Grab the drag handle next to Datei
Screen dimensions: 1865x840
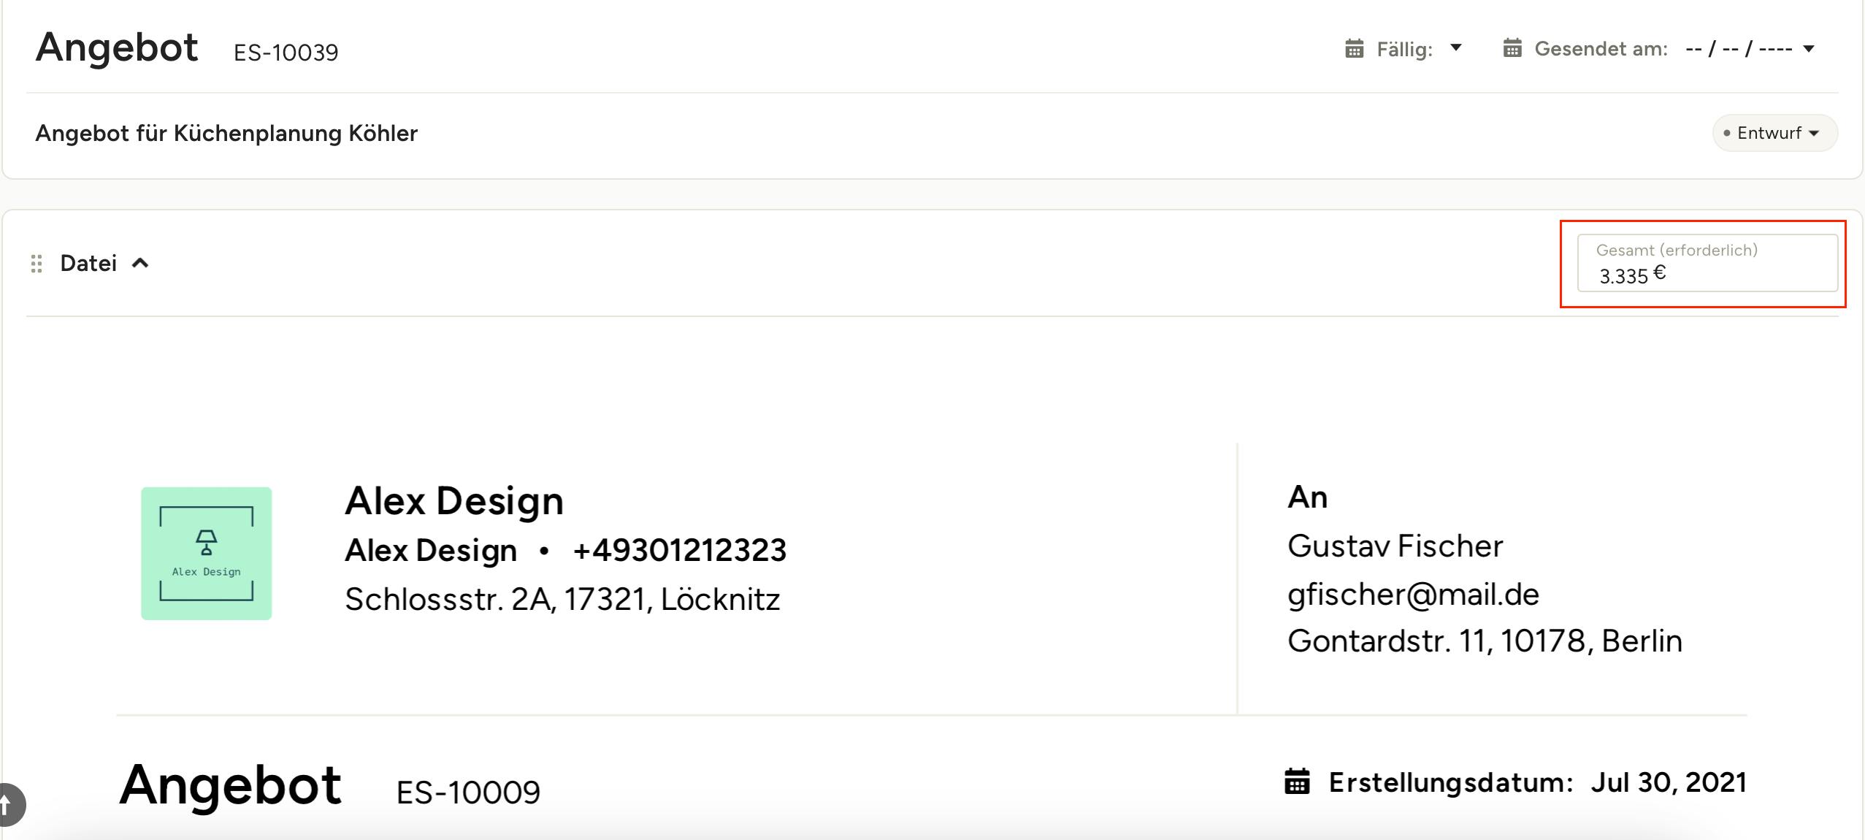(37, 263)
